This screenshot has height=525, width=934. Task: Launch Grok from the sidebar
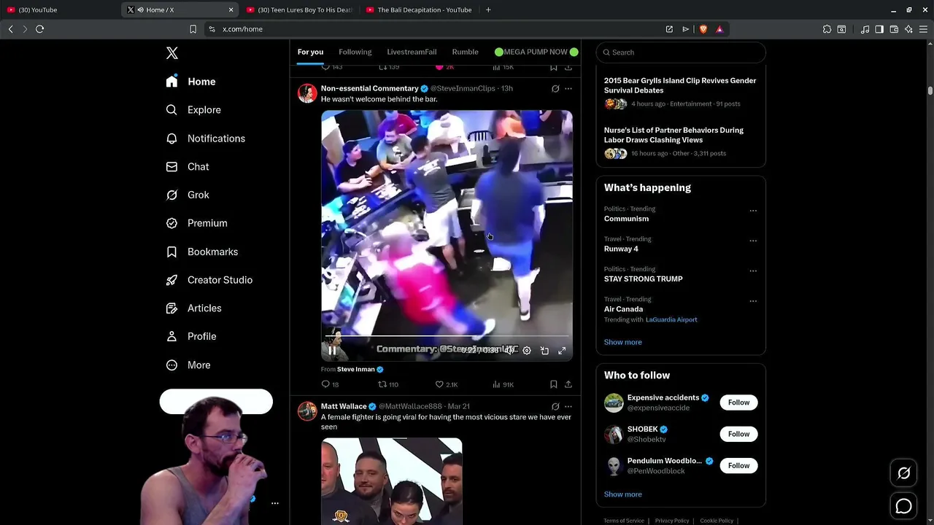tap(188, 195)
